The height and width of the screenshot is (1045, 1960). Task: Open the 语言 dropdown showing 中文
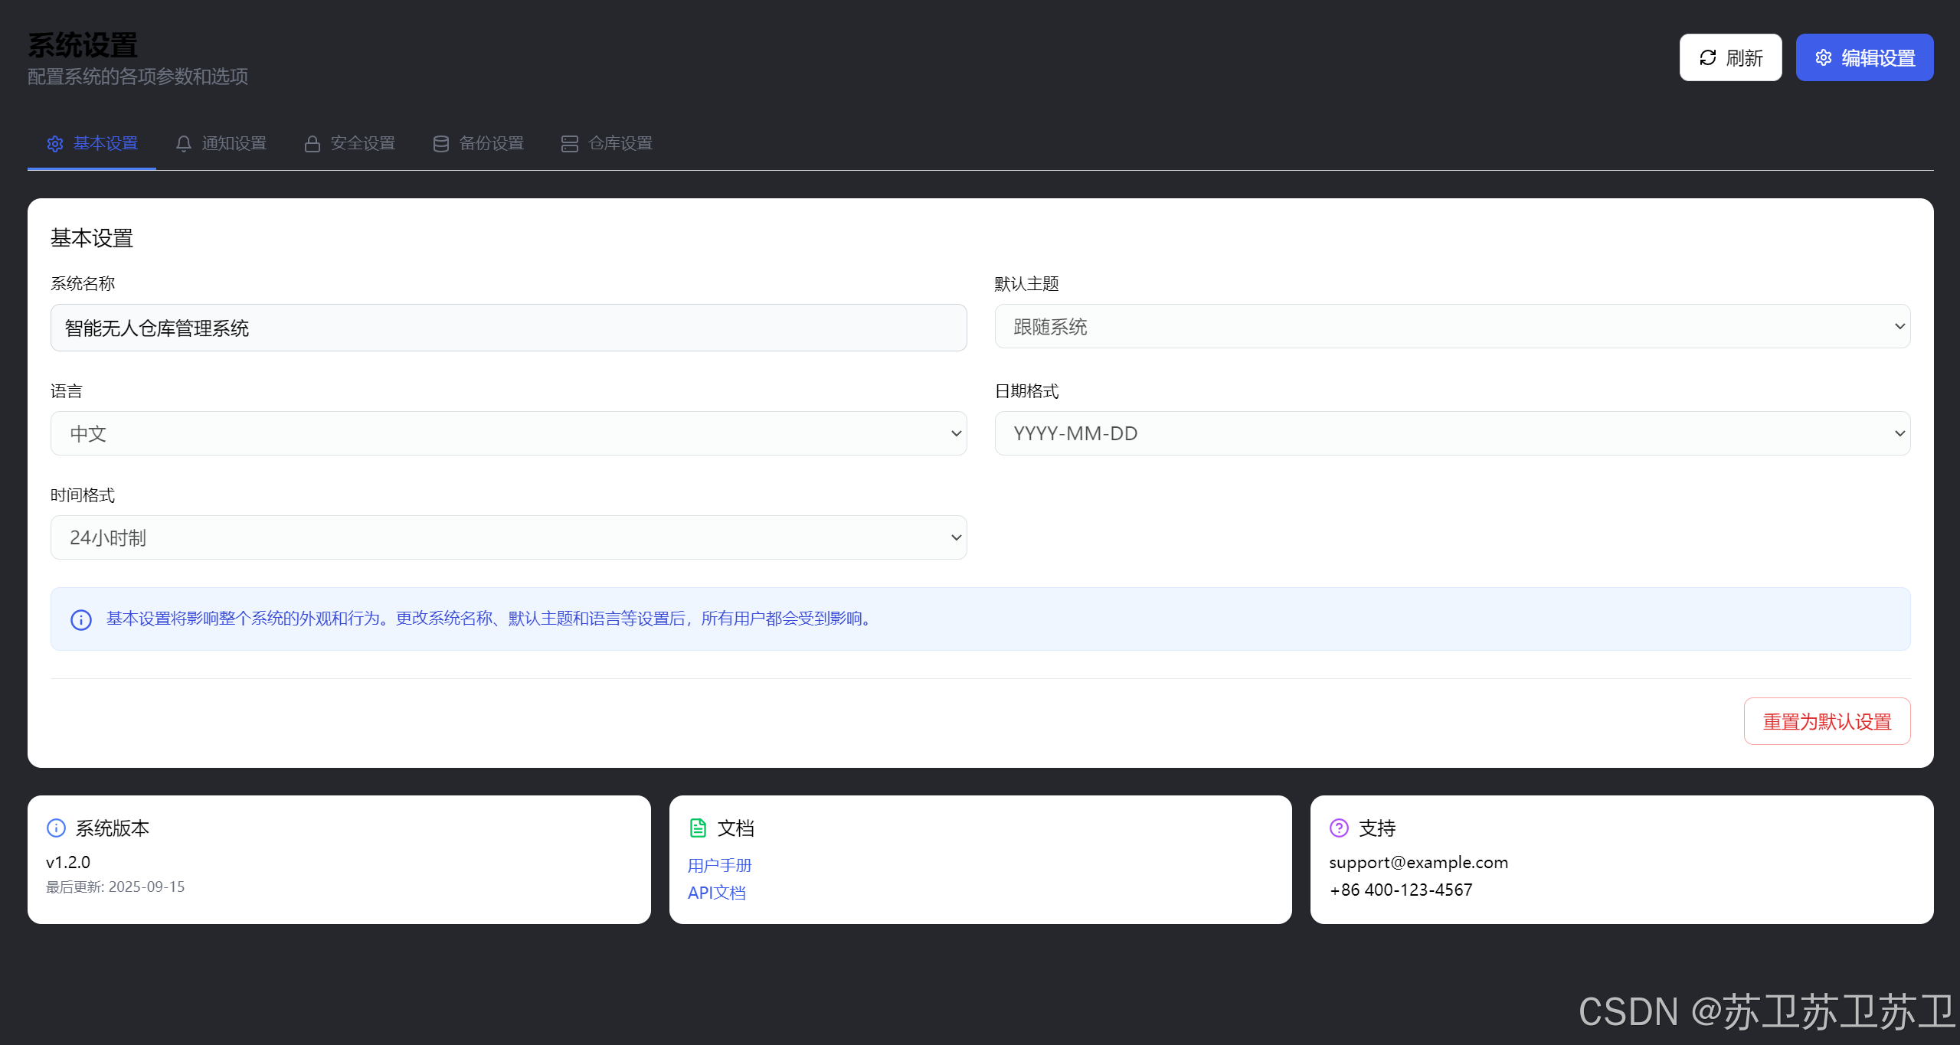508,433
